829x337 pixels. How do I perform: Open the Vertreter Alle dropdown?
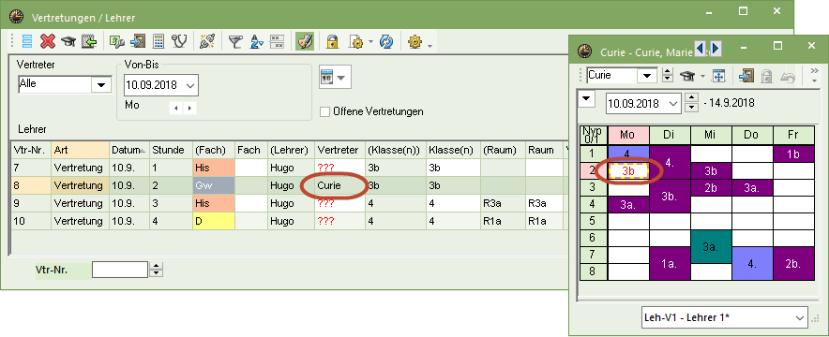(x=101, y=84)
